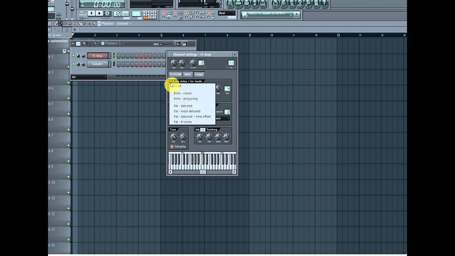Toggle the Sampler channel mute LED

[74, 64]
